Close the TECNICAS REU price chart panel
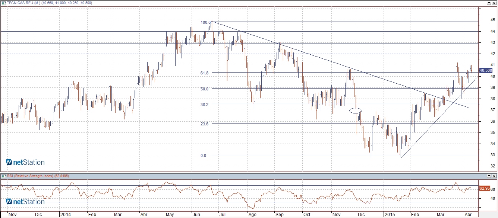The image size is (498, 218). coord(494,3)
